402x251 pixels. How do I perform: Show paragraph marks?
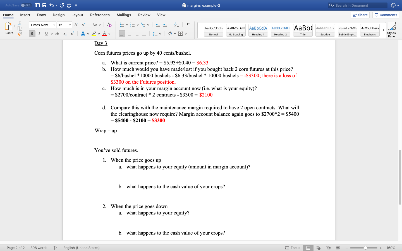pos(188,25)
